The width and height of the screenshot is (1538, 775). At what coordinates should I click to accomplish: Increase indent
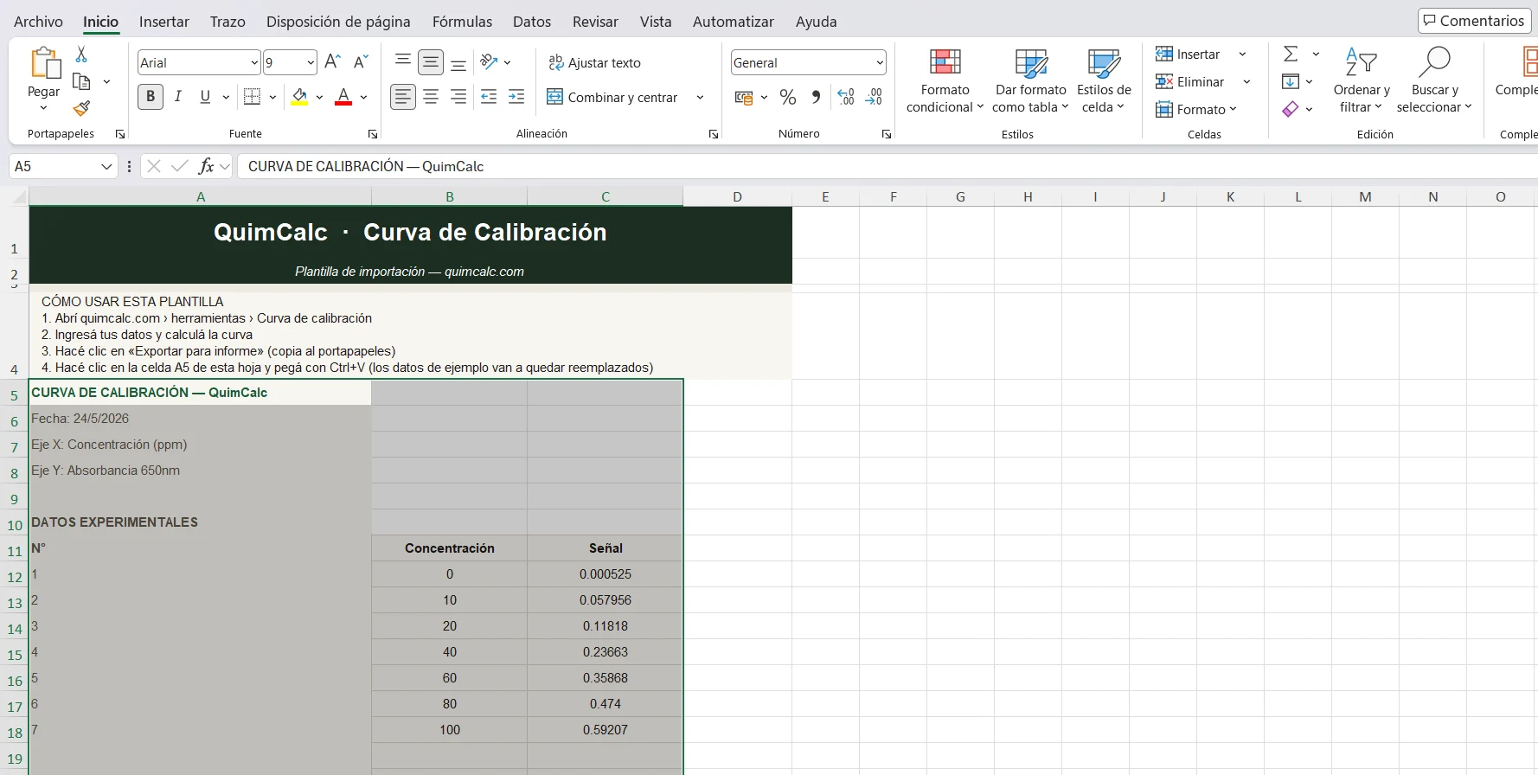[516, 97]
